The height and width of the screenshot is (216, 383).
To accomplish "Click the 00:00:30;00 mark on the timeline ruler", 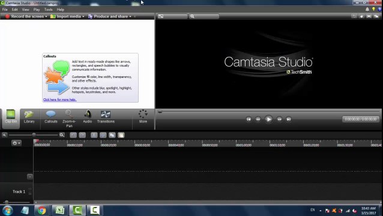I will click(x=142, y=145).
